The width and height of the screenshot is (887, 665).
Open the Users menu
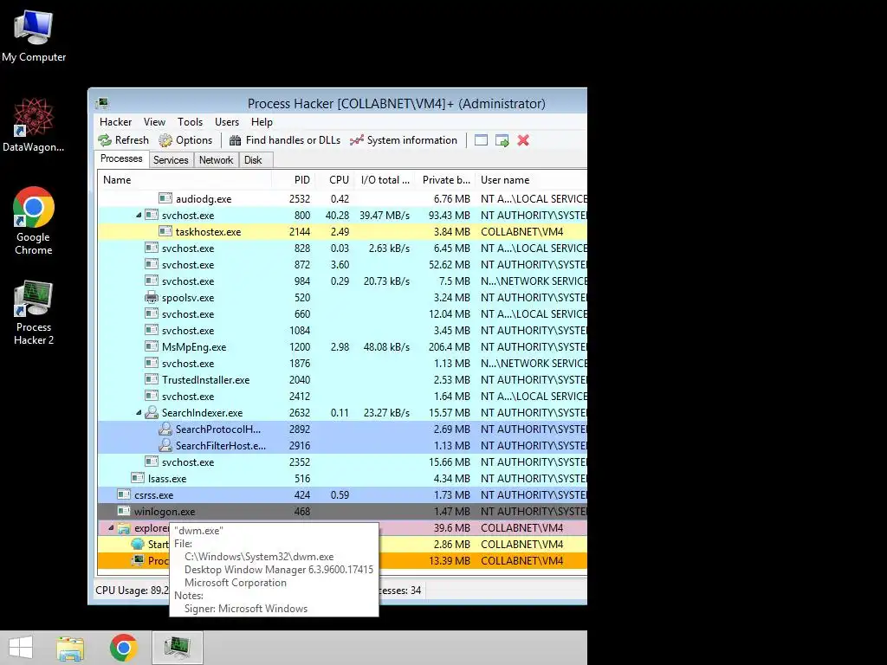click(226, 122)
